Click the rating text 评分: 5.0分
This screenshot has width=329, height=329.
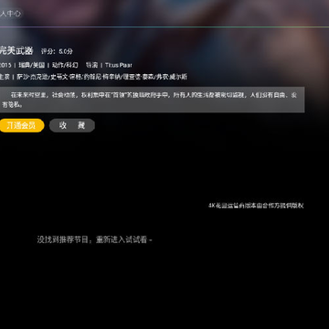[x=57, y=51]
